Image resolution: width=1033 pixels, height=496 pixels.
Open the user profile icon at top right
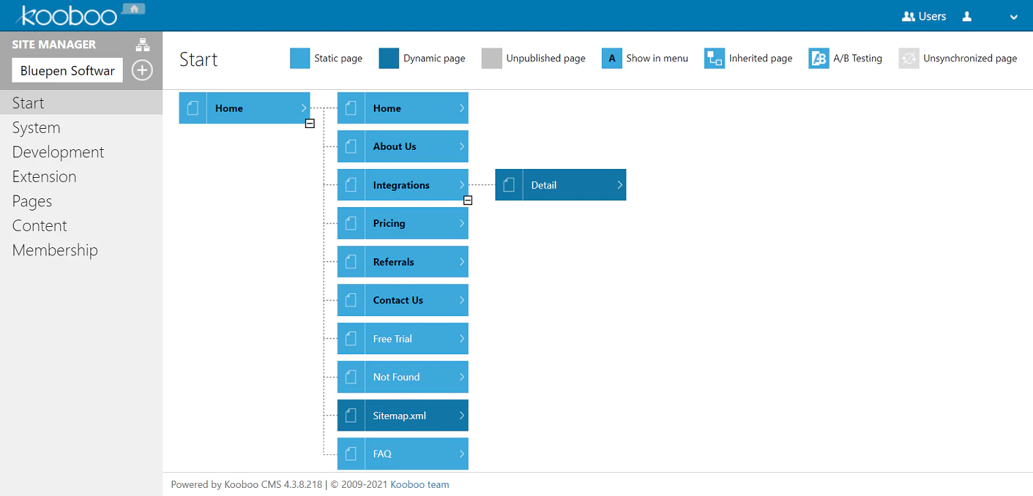click(967, 16)
